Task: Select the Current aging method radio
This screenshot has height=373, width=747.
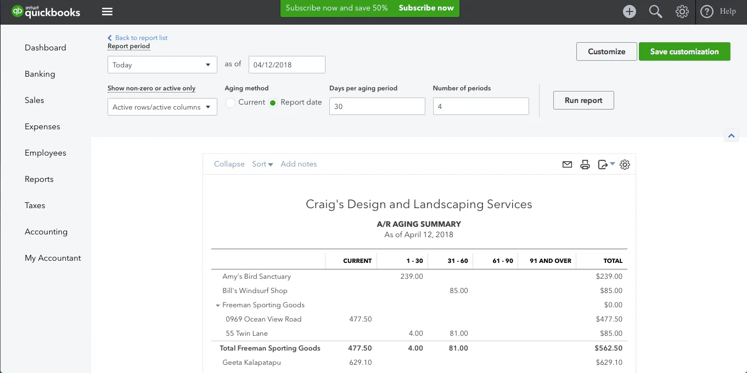Action: pyautogui.click(x=231, y=102)
